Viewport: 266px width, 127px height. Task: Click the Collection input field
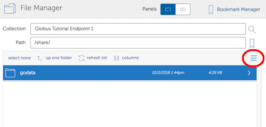tap(138, 29)
